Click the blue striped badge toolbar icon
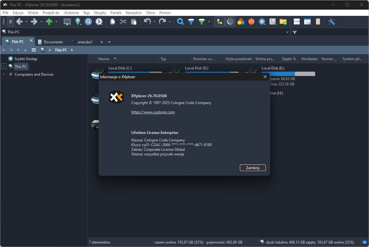The image size is (369, 247). point(262,22)
